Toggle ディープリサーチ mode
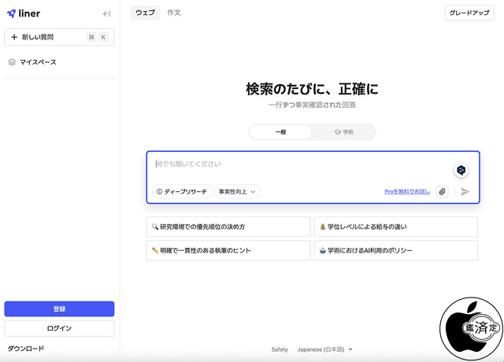The height and width of the screenshot is (362, 504). (181, 191)
